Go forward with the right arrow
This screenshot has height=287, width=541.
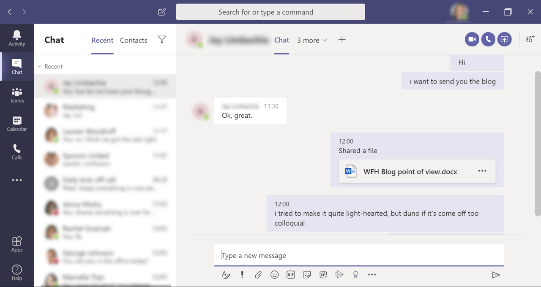[24, 12]
